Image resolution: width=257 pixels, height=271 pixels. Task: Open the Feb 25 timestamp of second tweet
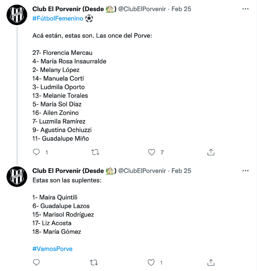point(181,171)
